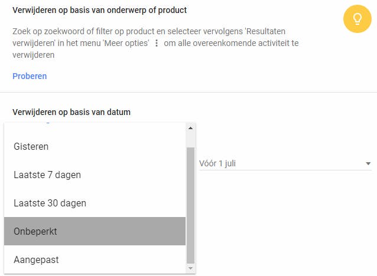Click scrollbar track above the thumb
The width and height of the screenshot is (377, 276).
click(190, 140)
